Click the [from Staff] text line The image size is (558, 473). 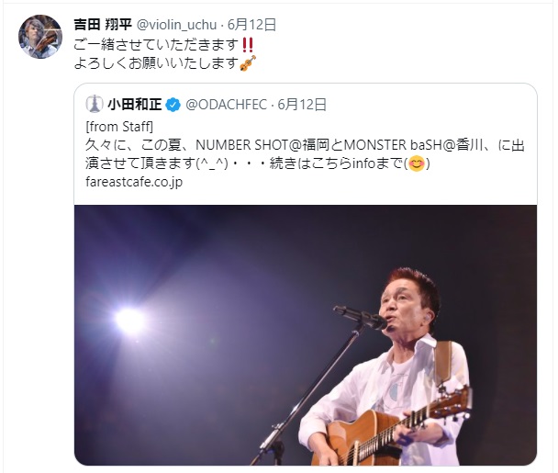(x=119, y=127)
